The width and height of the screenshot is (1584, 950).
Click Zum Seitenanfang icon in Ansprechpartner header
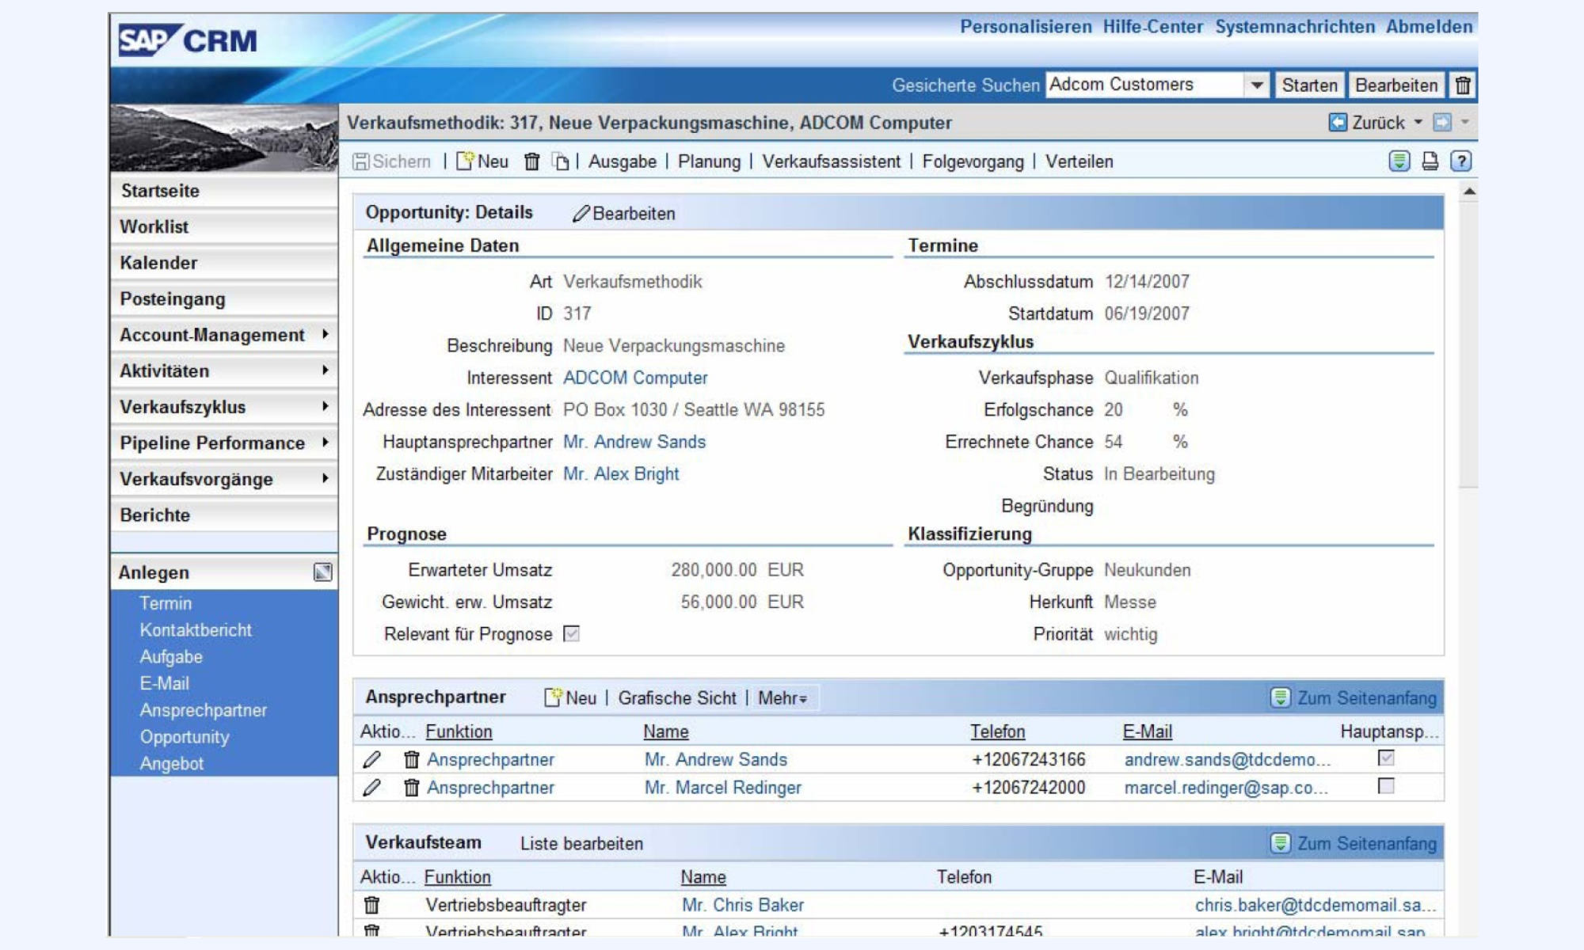(x=1281, y=697)
